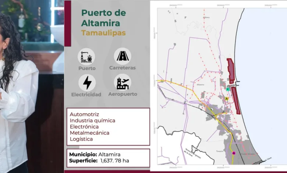Select Metalmecánica in the industries list

[89, 133]
